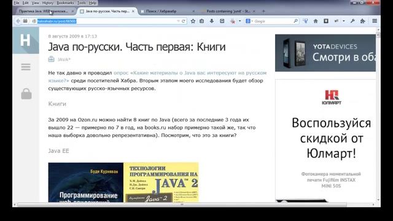This screenshot has width=393, height=221.
Task: Close the 'Java по-русски' tab
Action: coord(133,11)
